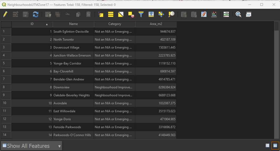
Task: Pan map to selected rows
Action: click(x=161, y=14)
